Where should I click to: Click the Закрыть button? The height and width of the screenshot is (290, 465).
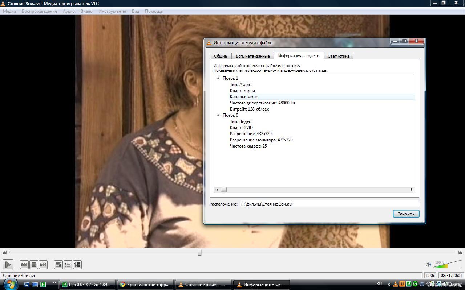coord(406,214)
